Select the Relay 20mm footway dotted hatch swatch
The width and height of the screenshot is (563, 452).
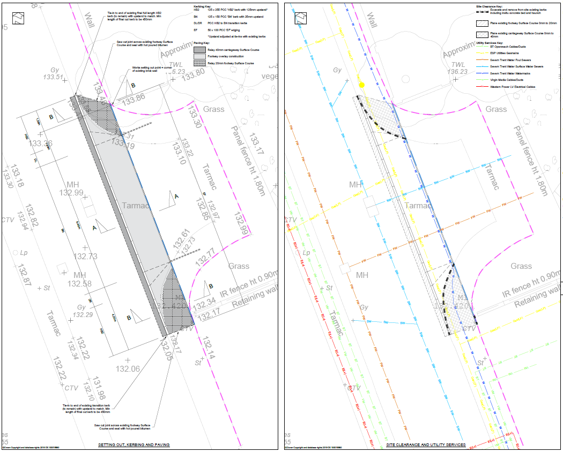tap(200, 63)
